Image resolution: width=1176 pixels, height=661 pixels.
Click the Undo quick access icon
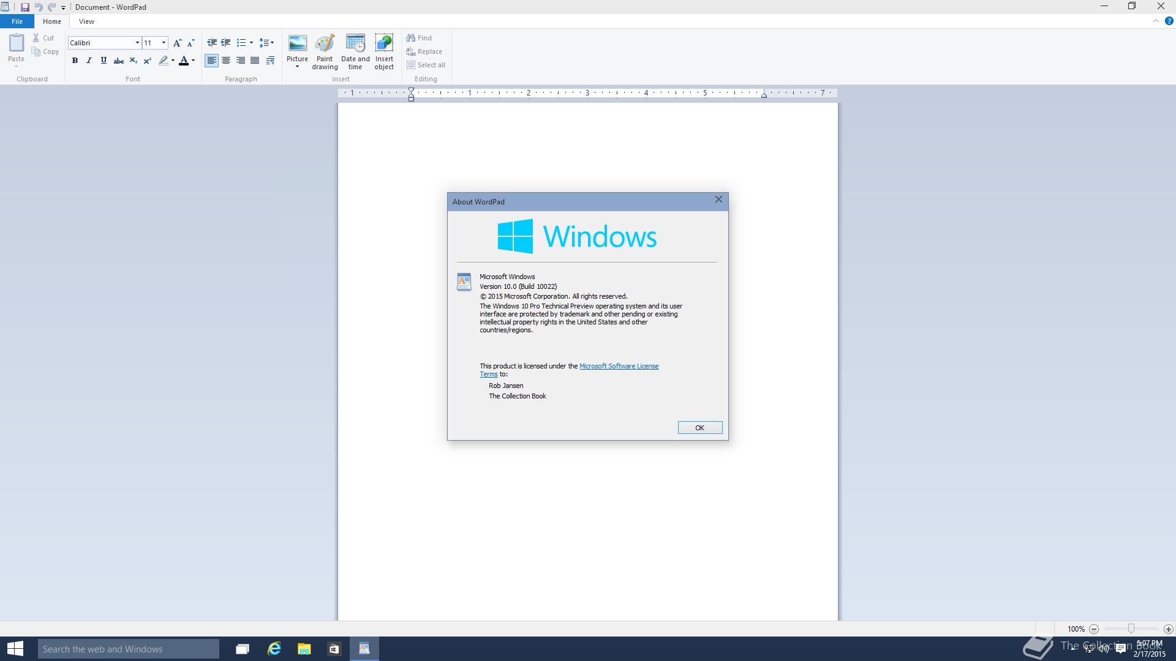coord(39,7)
